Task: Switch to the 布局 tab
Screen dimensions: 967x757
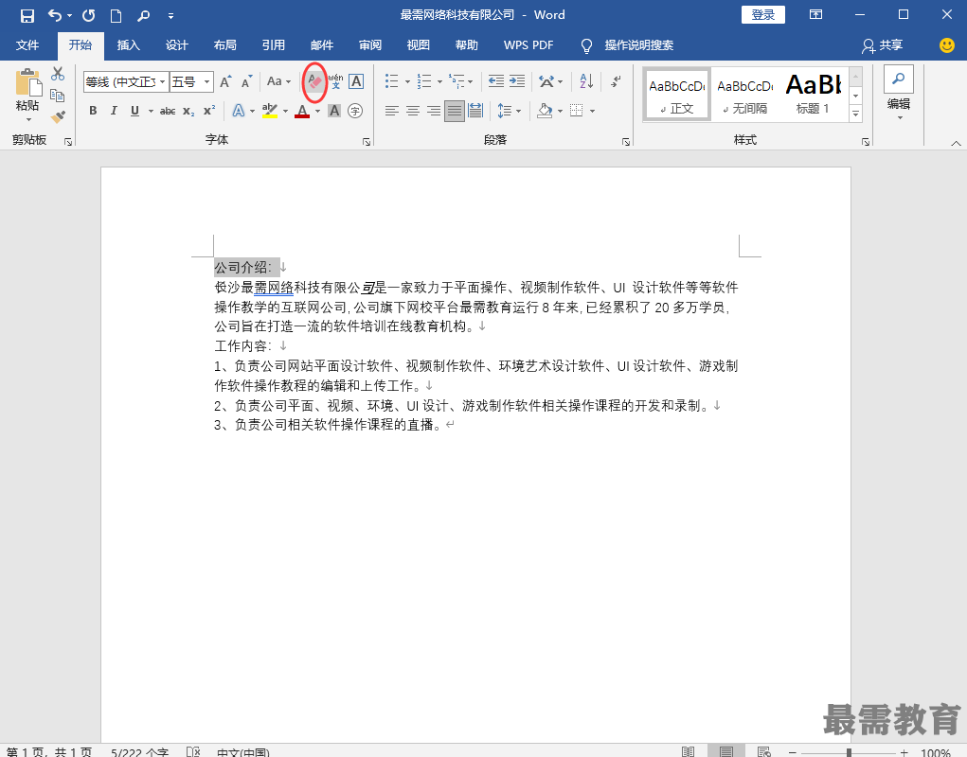Action: [224, 45]
